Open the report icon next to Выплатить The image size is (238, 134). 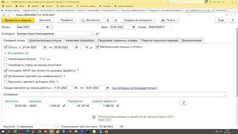pos(108,20)
